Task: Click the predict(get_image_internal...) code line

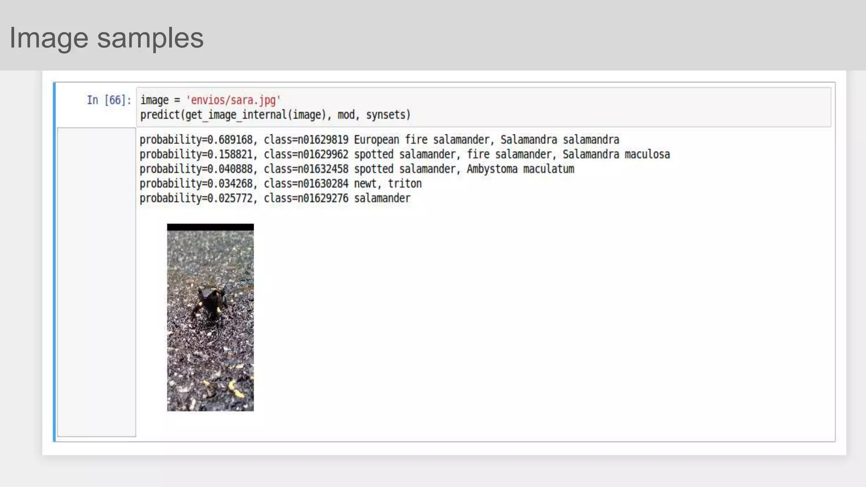Action: (275, 115)
